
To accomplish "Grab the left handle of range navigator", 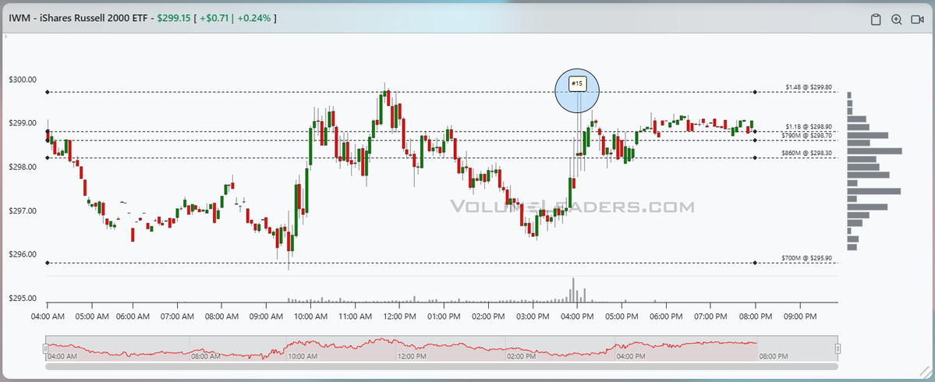I will point(45,348).
